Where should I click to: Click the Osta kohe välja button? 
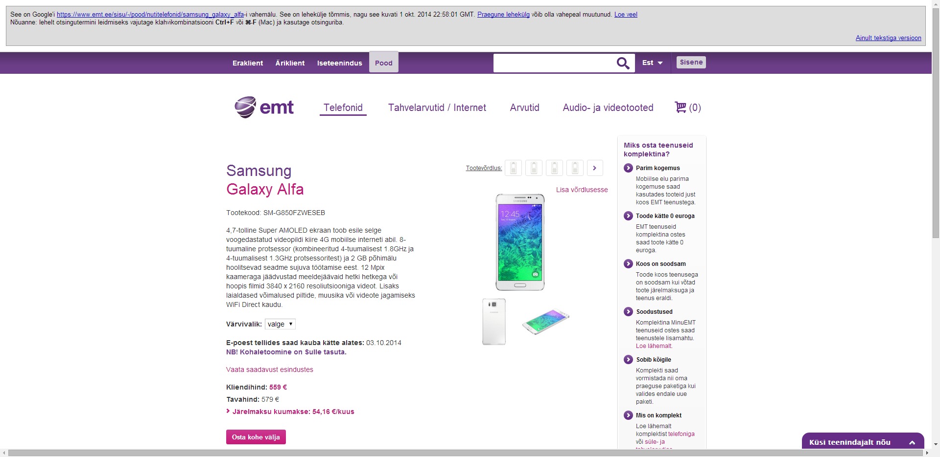click(x=256, y=437)
